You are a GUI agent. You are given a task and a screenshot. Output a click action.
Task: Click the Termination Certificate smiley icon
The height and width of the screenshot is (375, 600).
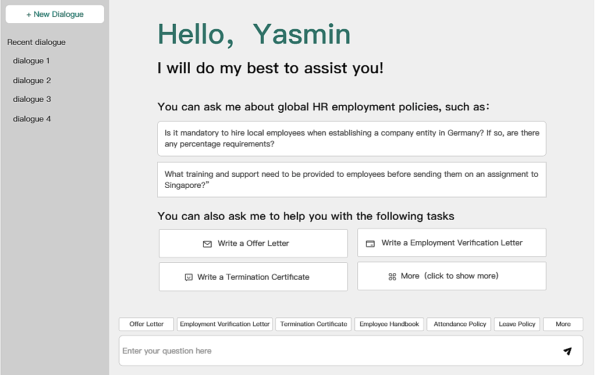click(189, 277)
